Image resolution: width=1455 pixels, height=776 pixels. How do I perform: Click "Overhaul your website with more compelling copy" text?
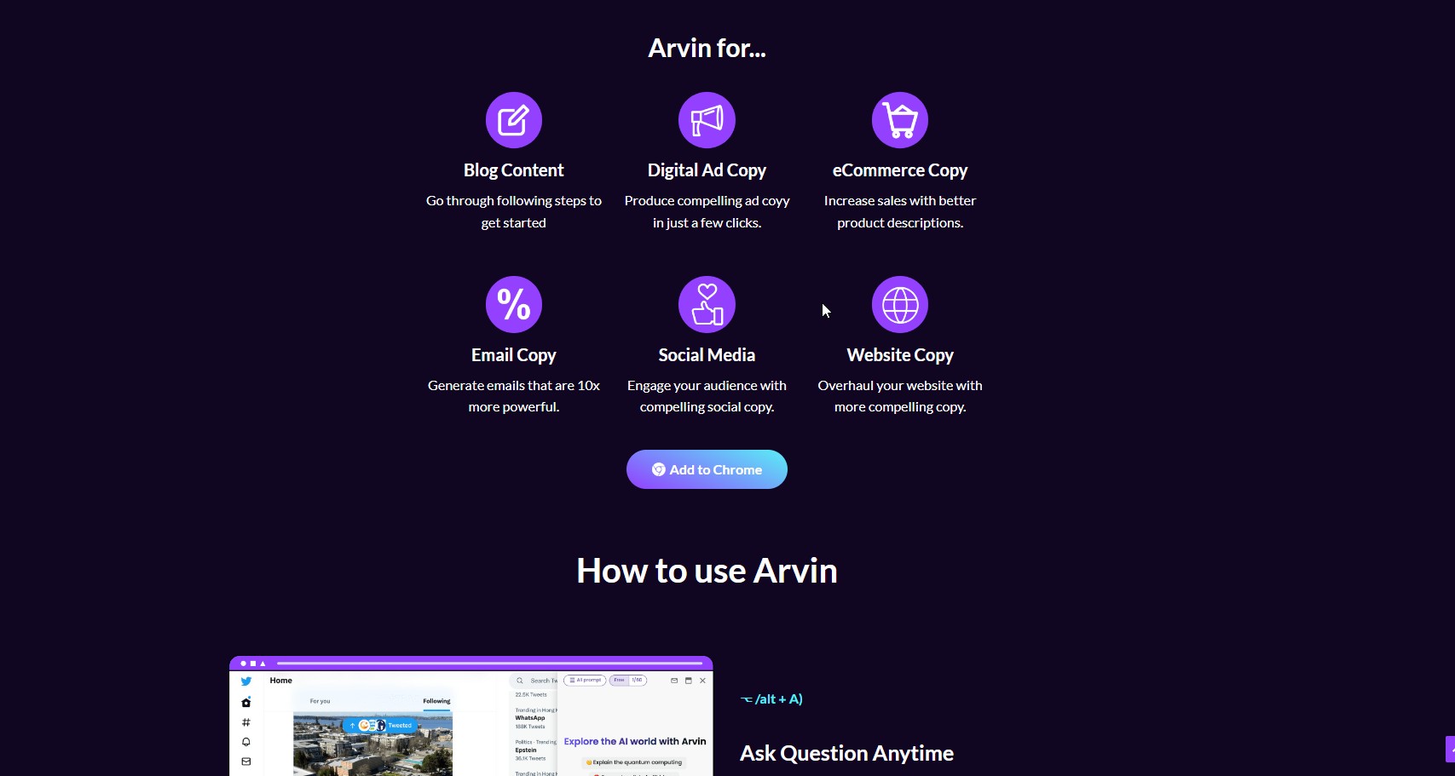[x=900, y=396]
